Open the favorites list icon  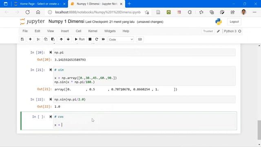[x=201, y=12]
